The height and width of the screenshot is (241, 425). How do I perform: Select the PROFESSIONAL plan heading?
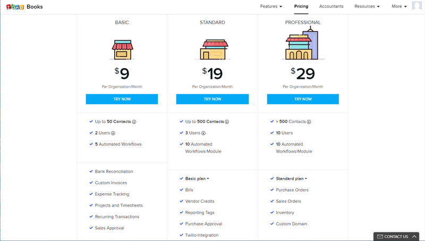(303, 22)
